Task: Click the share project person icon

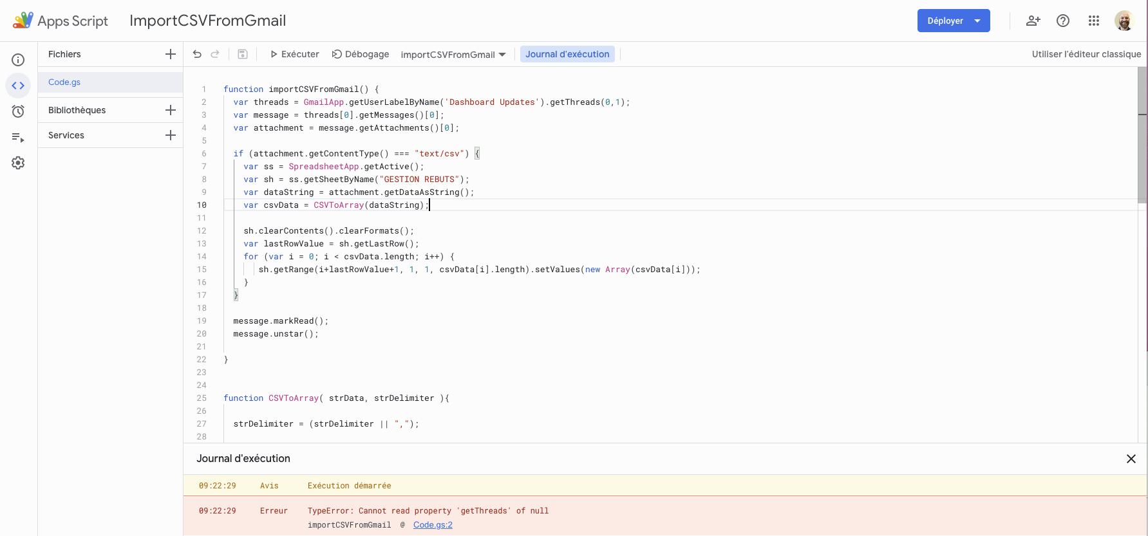Action: [1033, 21]
